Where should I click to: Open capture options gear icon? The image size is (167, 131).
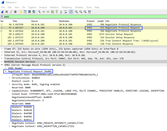tap(15, 12)
